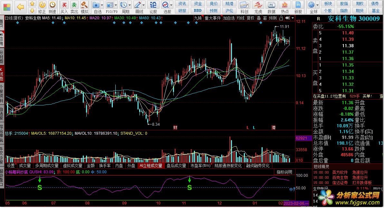
Task: Open the 论股 stock forum icon
Action: pos(153,7)
